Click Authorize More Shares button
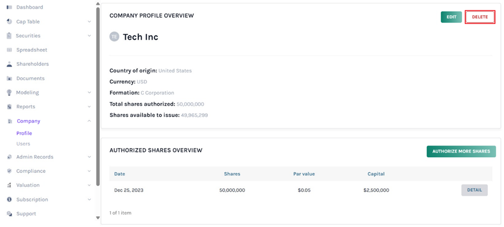504x227 pixels. [461, 151]
